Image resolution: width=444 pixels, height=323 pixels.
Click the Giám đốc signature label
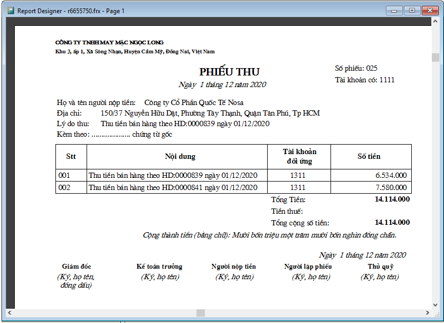[x=77, y=267]
